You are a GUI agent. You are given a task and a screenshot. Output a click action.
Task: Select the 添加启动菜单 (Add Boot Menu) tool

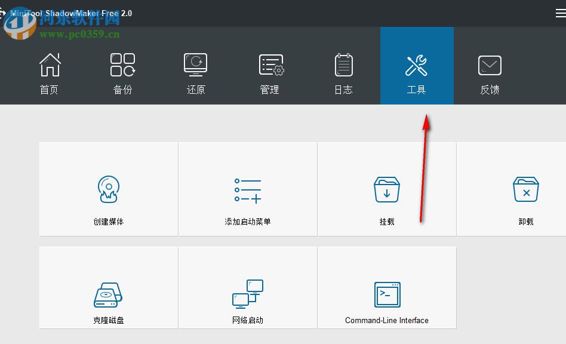click(247, 189)
